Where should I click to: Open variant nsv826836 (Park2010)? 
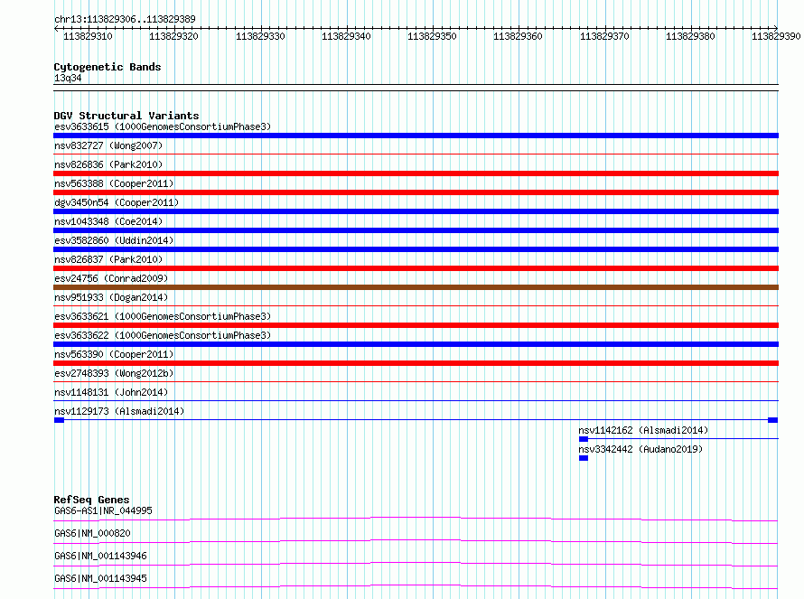click(108, 164)
